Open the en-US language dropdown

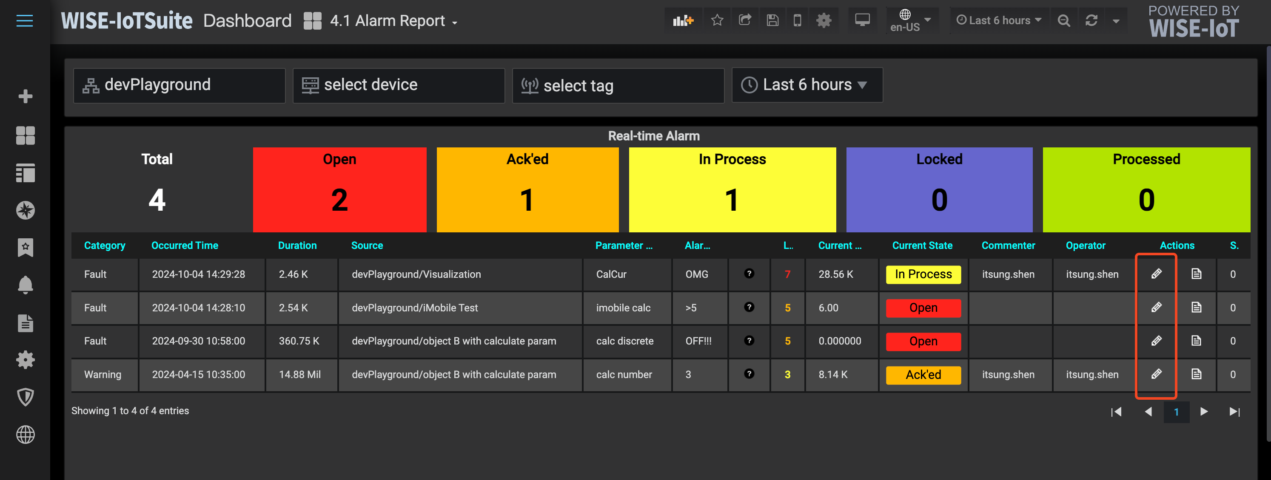pos(910,21)
